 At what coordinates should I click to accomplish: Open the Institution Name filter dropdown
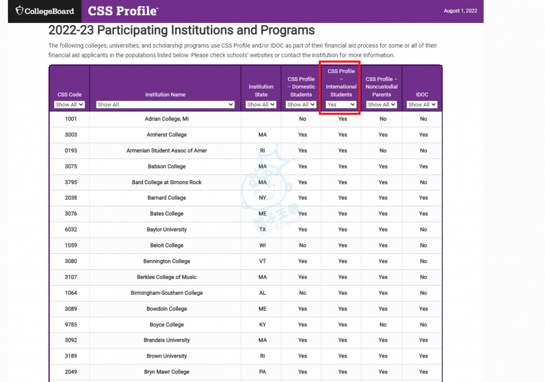tap(165, 104)
